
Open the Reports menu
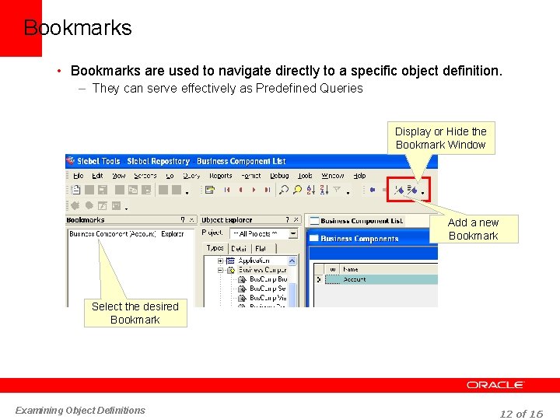pos(221,176)
